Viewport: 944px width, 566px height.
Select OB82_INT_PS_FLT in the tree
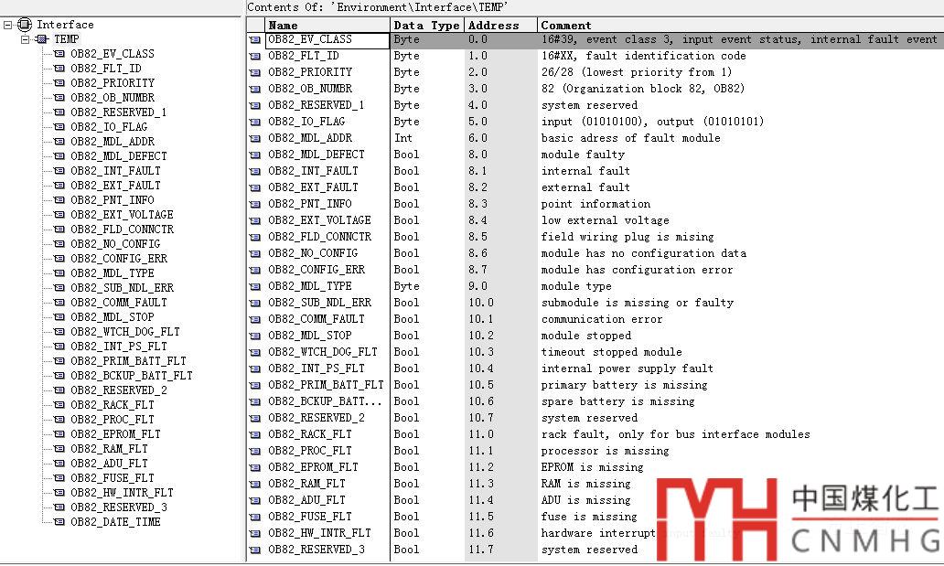click(x=119, y=347)
